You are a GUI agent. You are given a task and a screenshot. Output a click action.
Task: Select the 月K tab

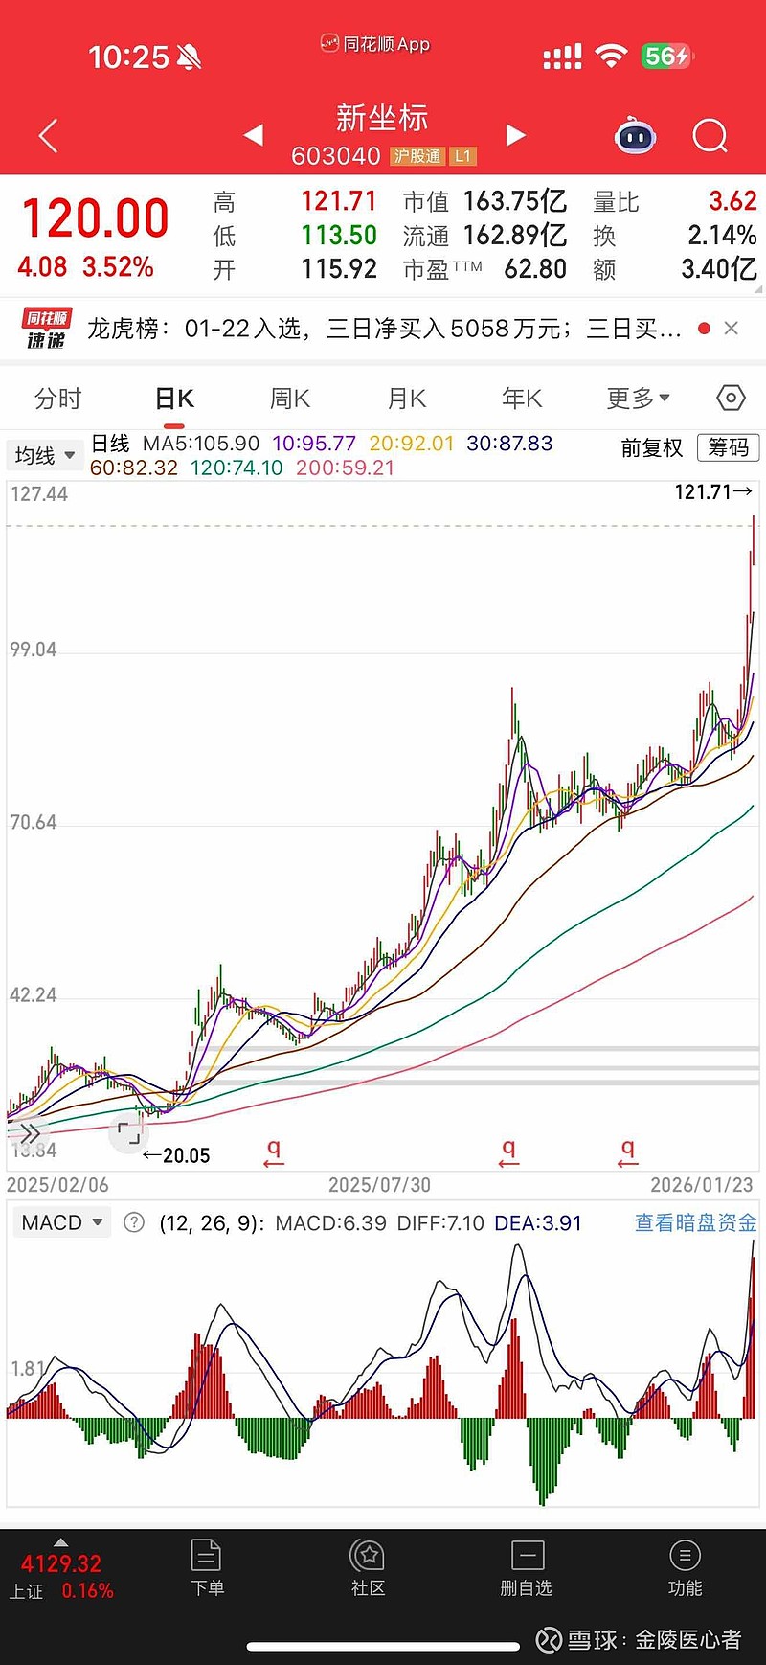tap(406, 399)
